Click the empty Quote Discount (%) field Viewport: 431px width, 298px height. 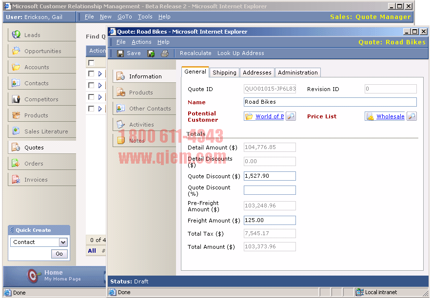coord(270,190)
